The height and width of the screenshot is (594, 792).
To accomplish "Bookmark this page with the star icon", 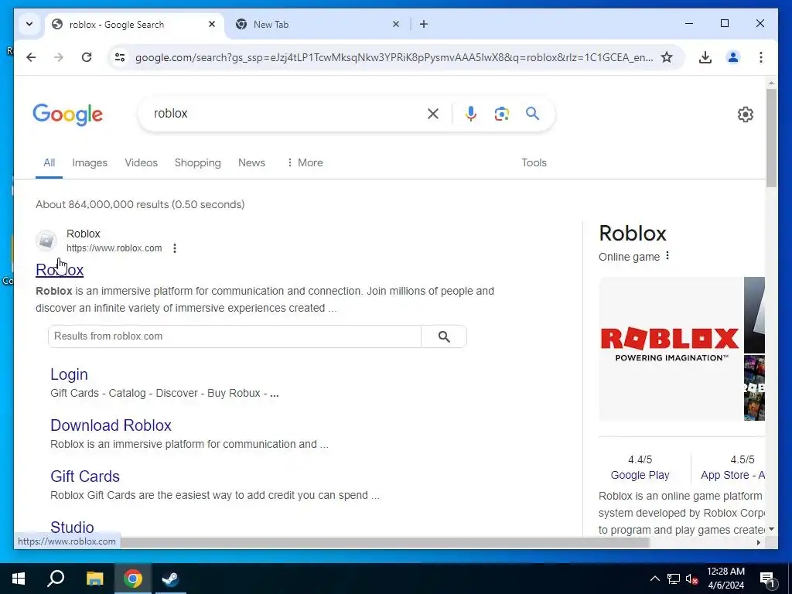I will (x=667, y=57).
